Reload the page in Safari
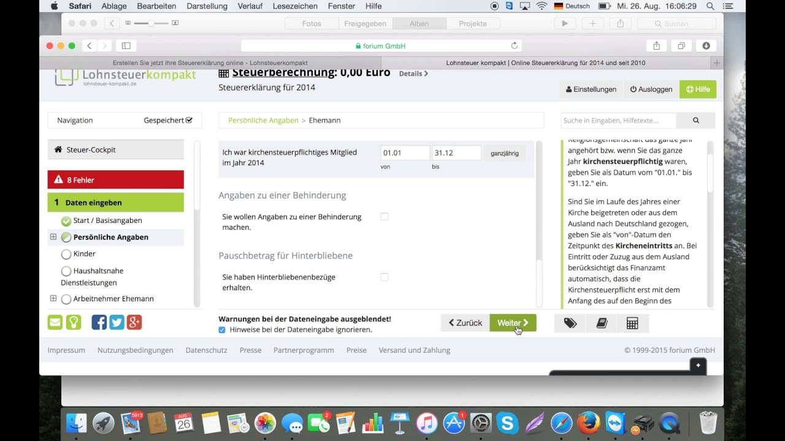 tap(514, 46)
